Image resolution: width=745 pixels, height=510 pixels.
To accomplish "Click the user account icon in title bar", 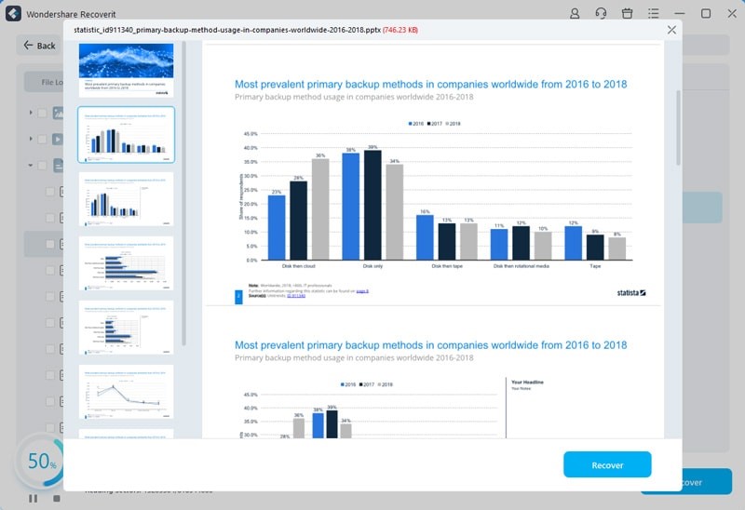I will point(575,14).
